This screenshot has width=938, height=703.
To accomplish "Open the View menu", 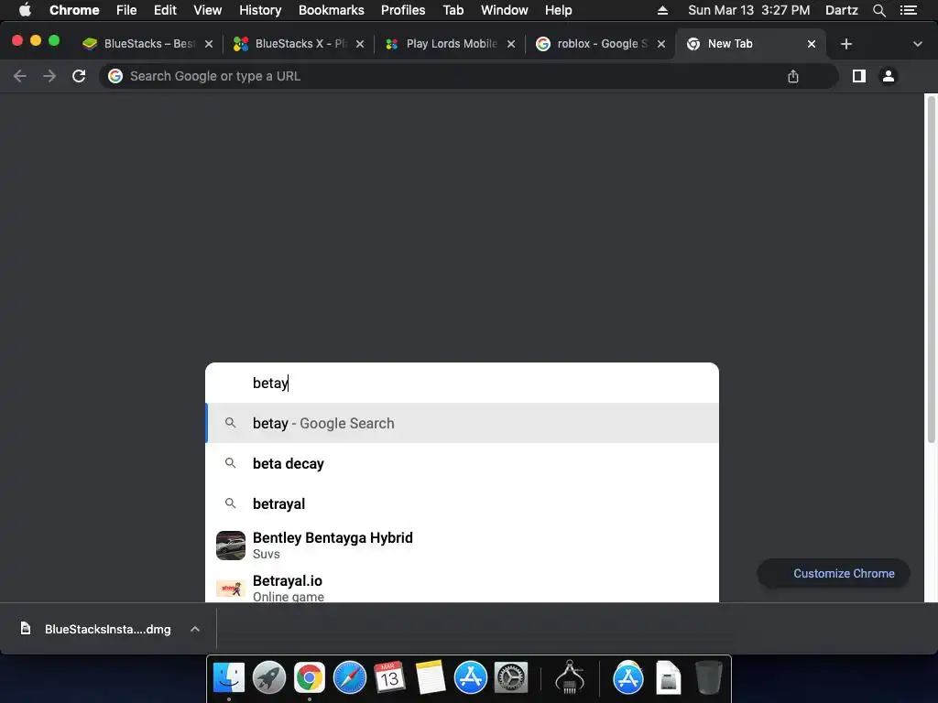I will point(208,10).
